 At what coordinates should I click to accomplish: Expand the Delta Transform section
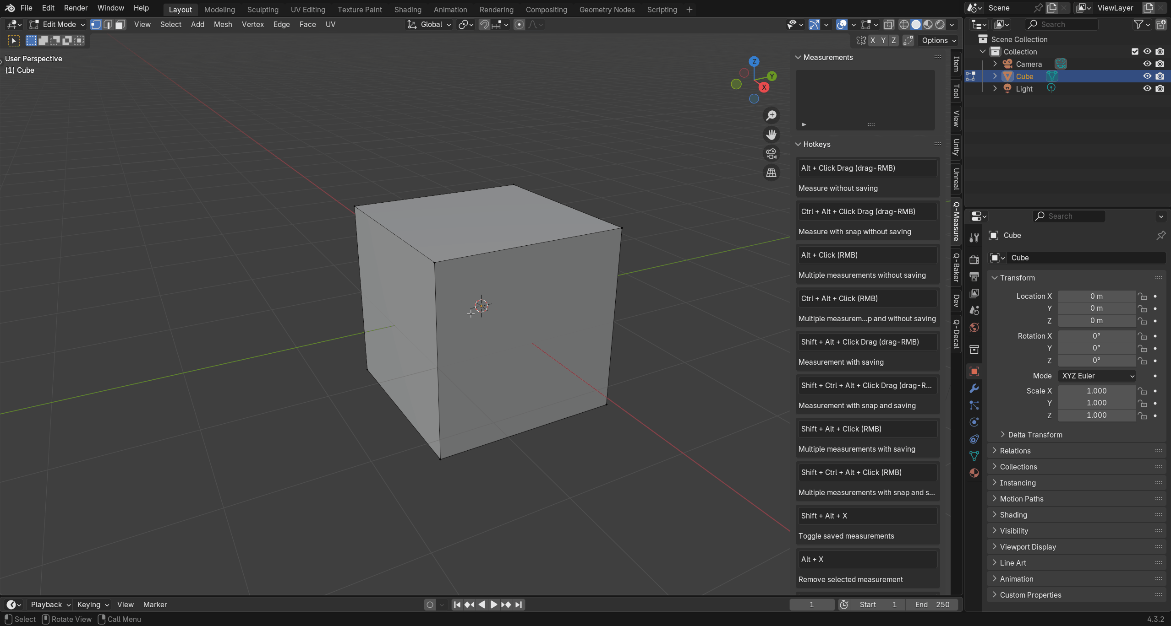pyautogui.click(x=1035, y=435)
